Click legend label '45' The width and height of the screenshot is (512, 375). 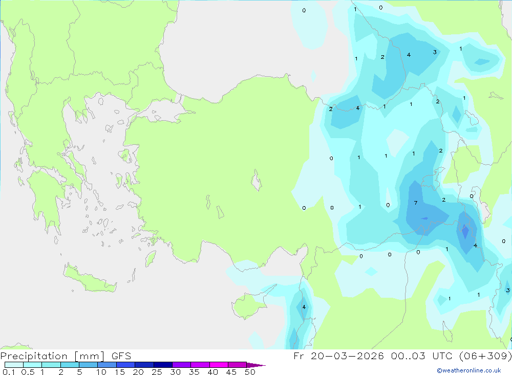tap(231, 372)
